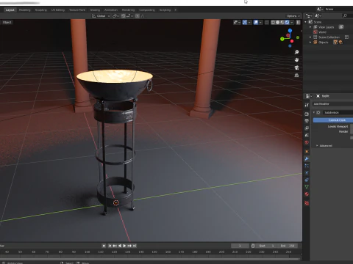Select rendered viewport shading
This screenshot has width=353, height=264.
click(x=287, y=22)
